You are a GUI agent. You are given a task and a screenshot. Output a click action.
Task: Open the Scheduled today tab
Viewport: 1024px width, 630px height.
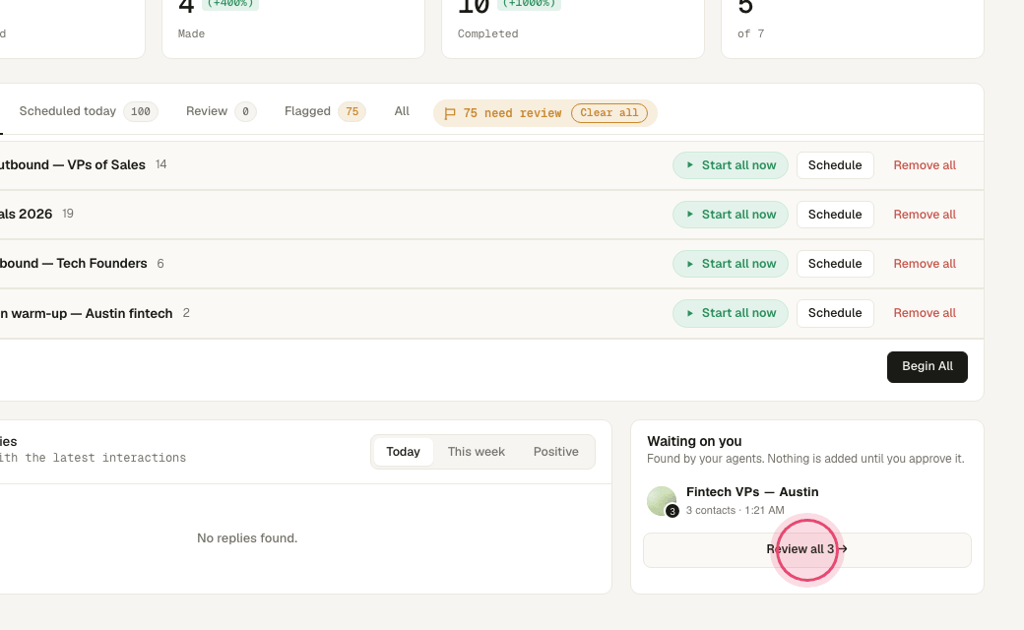pyautogui.click(x=88, y=111)
